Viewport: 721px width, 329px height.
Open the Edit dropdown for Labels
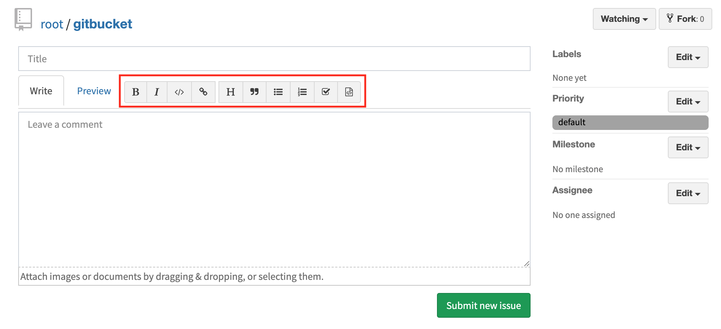pyautogui.click(x=687, y=57)
